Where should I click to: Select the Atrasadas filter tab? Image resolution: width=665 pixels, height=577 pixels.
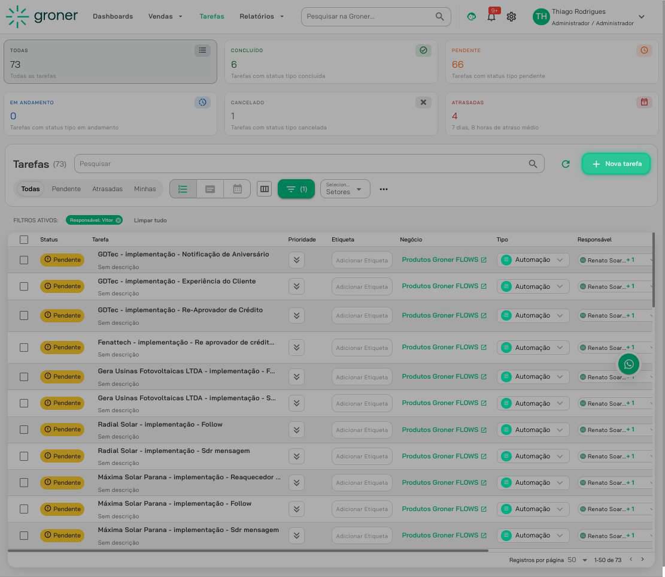pyautogui.click(x=107, y=189)
